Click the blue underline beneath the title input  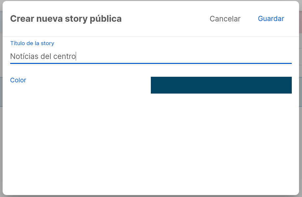pyautogui.click(x=151, y=63)
